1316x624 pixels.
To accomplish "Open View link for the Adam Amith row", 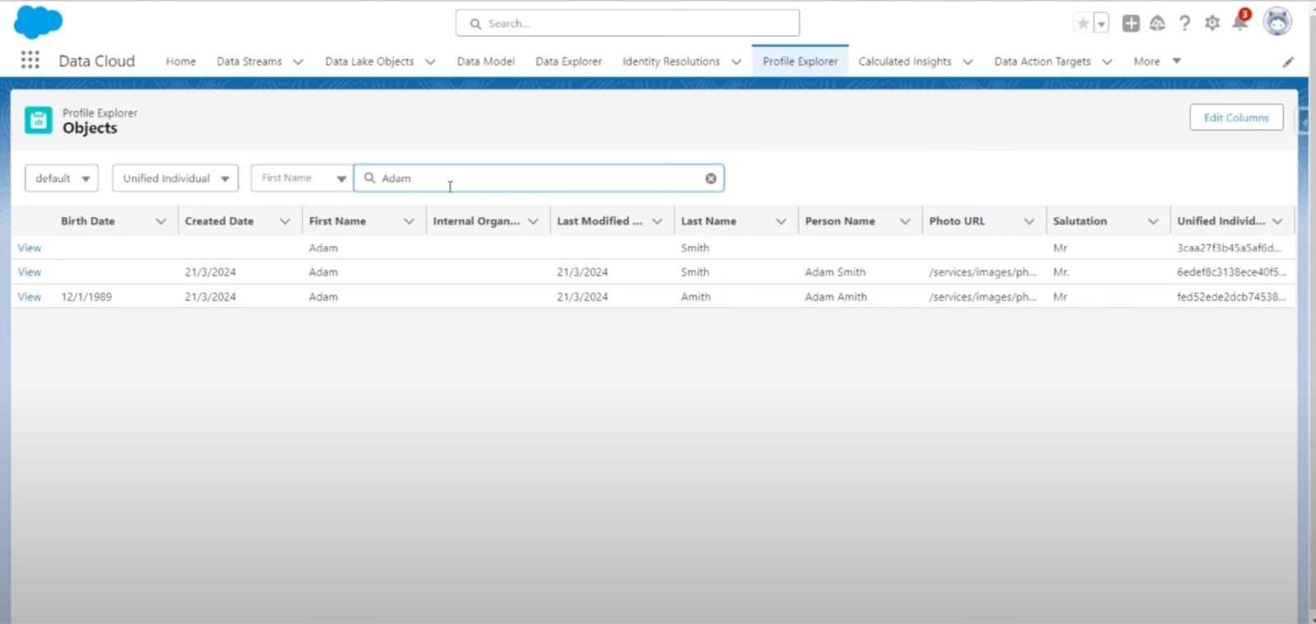I will click(x=30, y=297).
